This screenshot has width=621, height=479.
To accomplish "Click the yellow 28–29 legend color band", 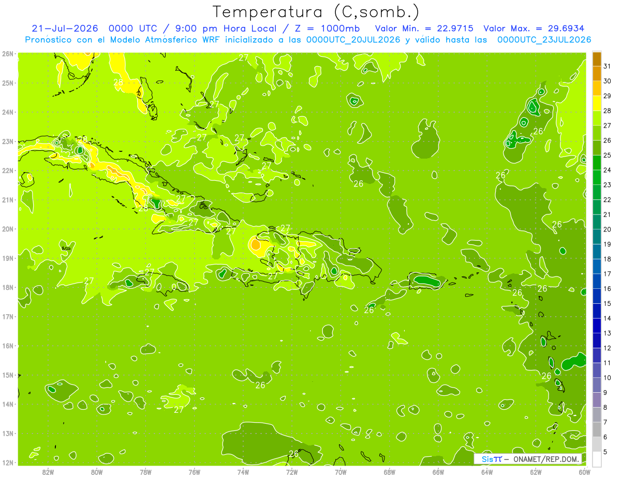I will point(597,103).
